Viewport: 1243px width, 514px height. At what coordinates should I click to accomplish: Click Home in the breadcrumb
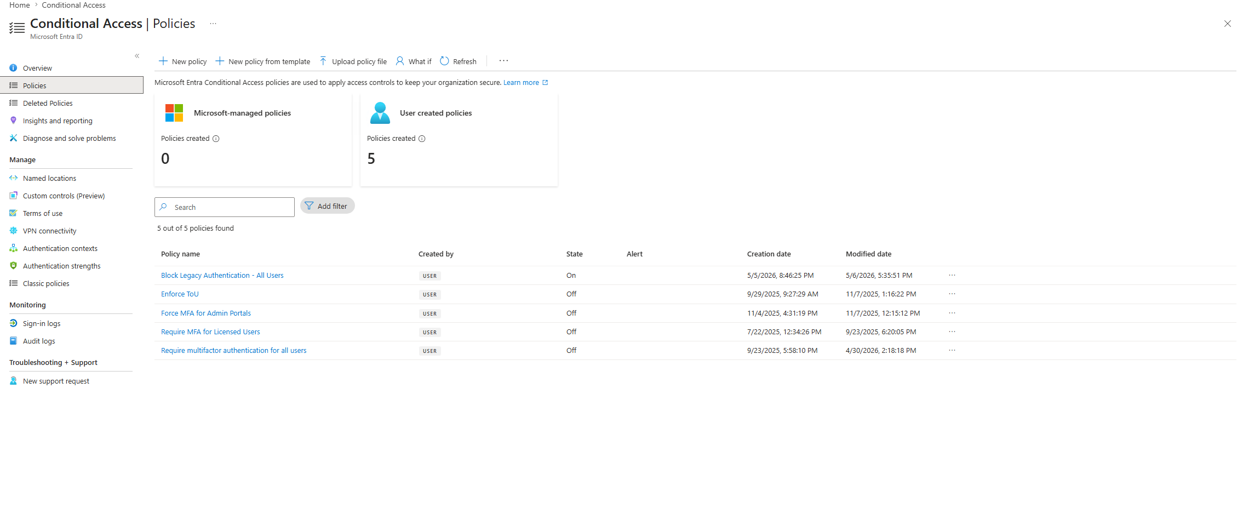point(20,5)
